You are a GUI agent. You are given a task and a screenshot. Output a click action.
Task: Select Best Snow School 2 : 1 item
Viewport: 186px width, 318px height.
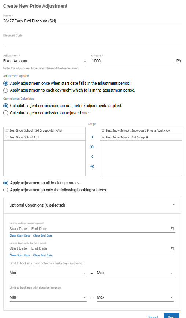[x=44, y=137]
